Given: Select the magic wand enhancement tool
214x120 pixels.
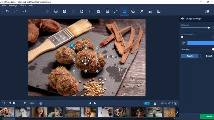Looking at the screenshot, I should click(x=116, y=11).
